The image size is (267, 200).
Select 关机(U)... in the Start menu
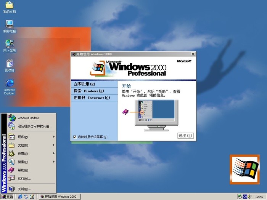tap(32, 189)
